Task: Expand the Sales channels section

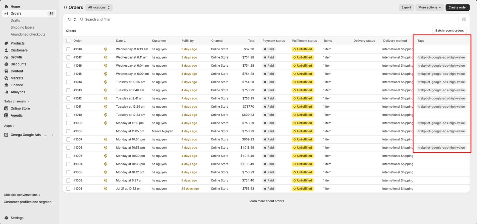Action: [x=16, y=101]
